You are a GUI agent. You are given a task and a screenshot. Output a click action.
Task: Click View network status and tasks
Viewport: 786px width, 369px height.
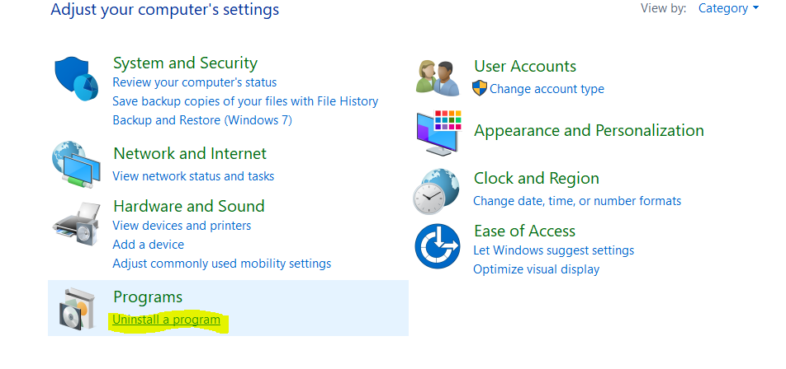coord(193,176)
